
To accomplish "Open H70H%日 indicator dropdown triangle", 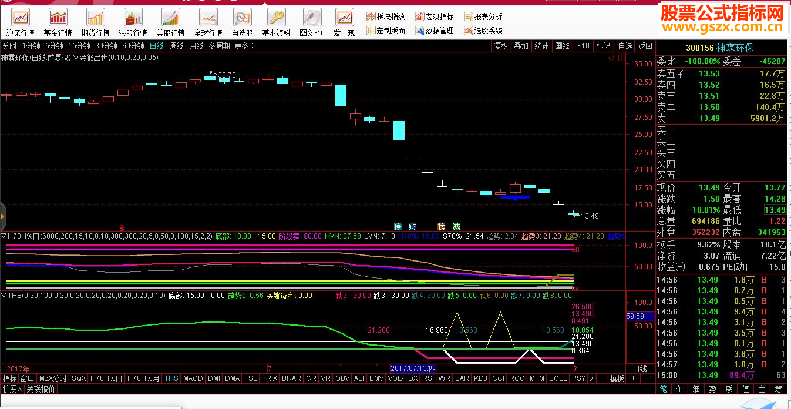I will pos(4,236).
